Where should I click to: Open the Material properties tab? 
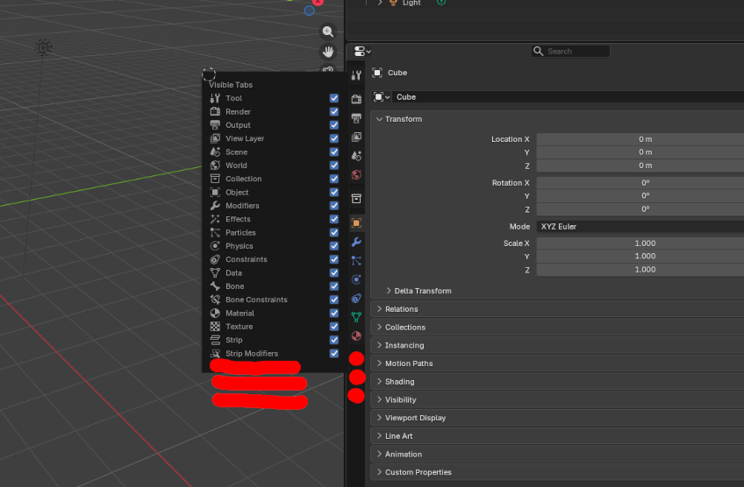coord(356,335)
